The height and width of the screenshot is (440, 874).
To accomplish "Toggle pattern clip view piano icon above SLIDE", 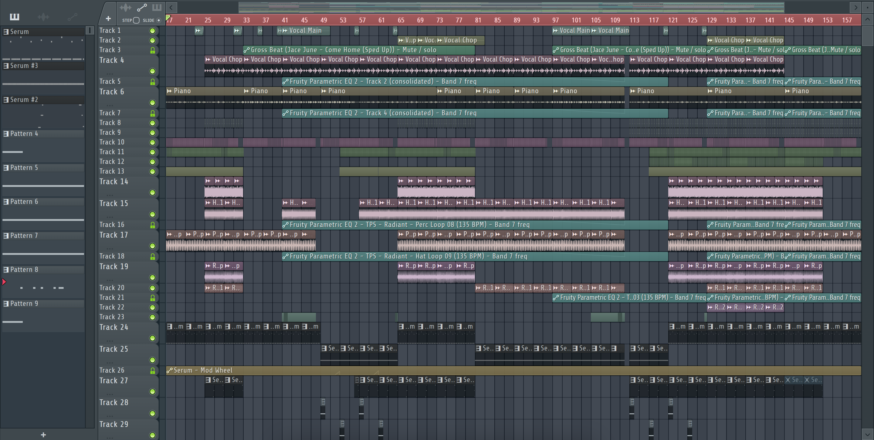I will pyautogui.click(x=157, y=7).
